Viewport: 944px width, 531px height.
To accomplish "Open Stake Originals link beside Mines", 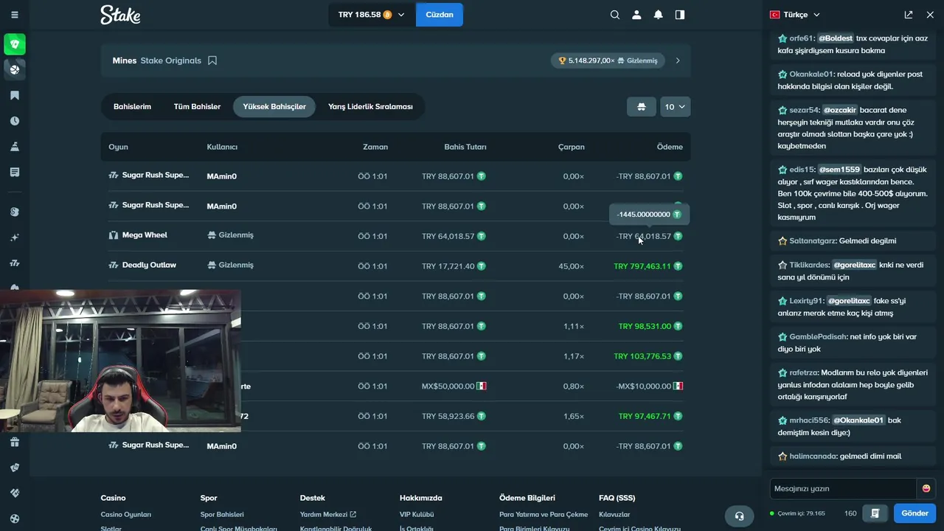I will pyautogui.click(x=171, y=60).
